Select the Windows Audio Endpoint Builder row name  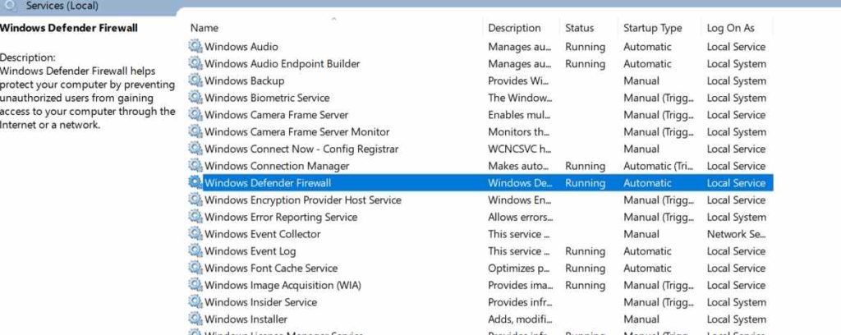pos(283,64)
